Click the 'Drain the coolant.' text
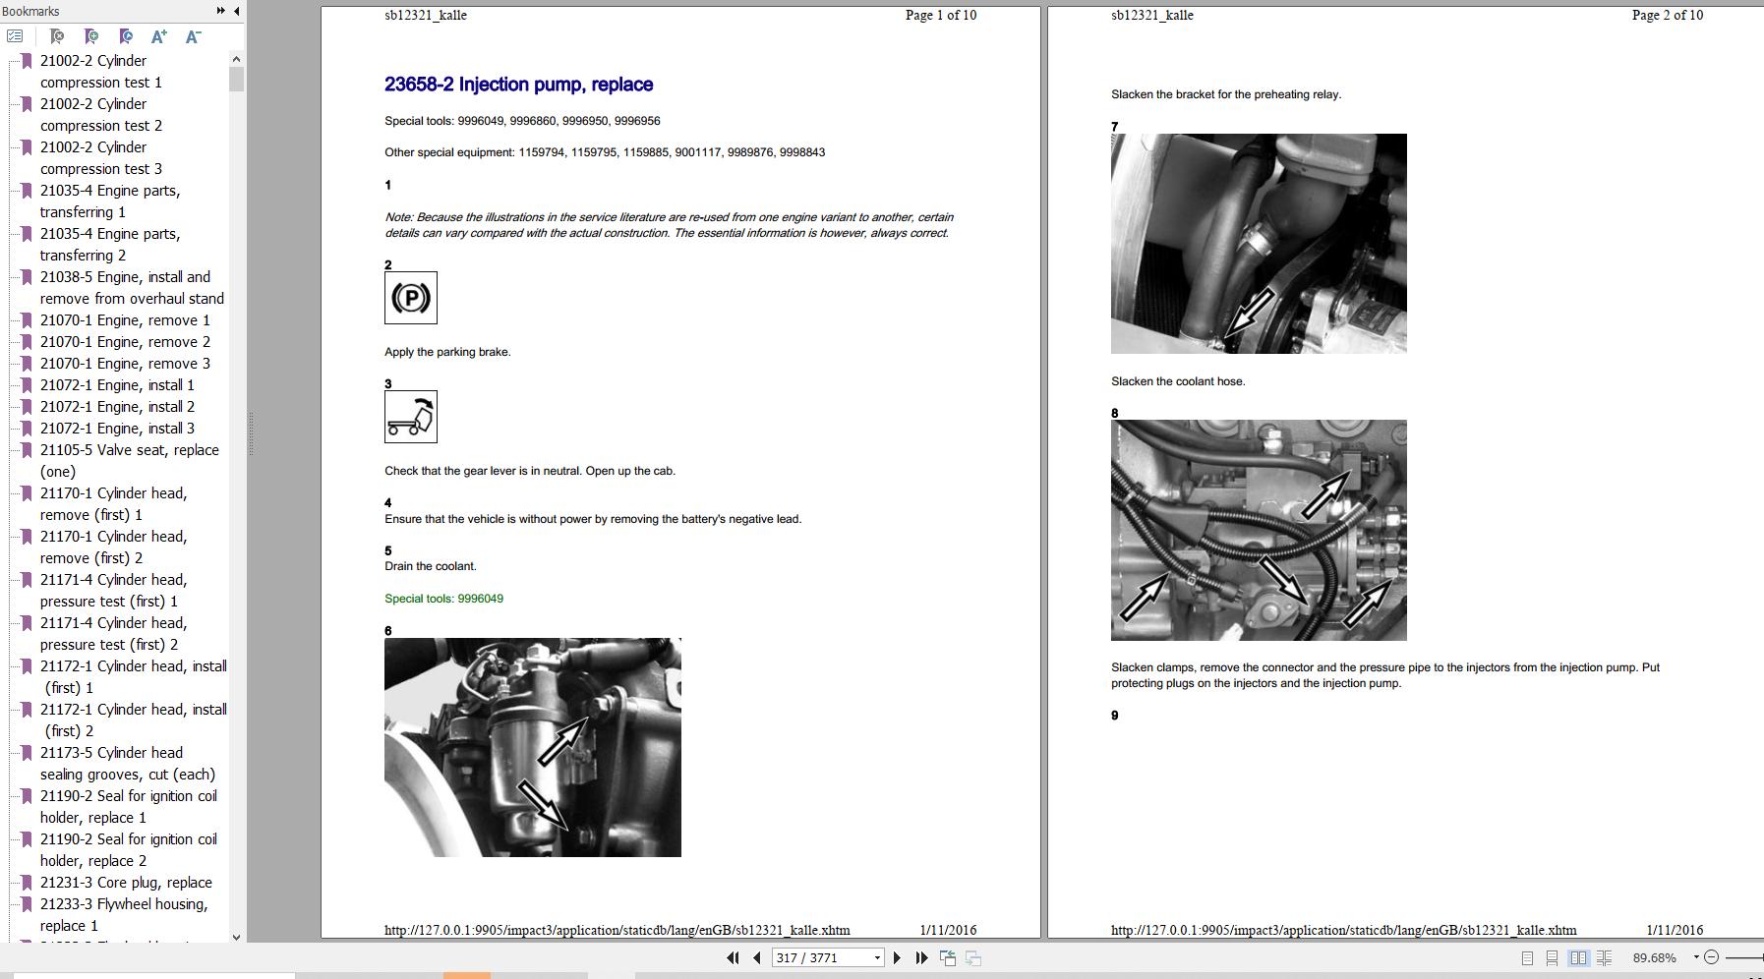Screen dimensions: 1764x979 (430, 566)
